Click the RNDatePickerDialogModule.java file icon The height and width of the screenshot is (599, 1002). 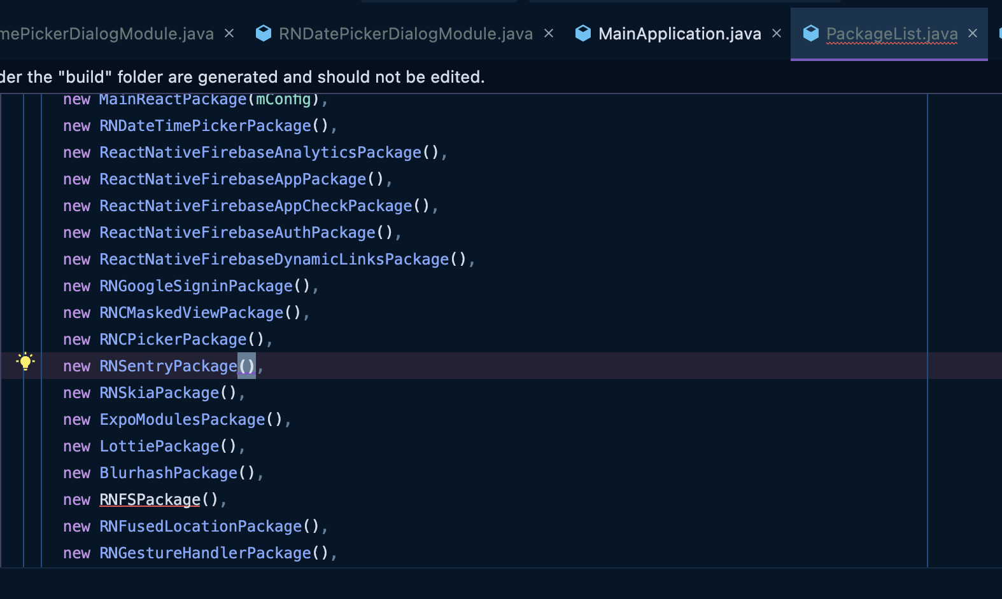point(264,33)
